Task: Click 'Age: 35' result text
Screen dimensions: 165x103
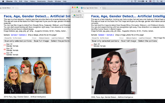Action: pyautogui.click(x=9, y=48)
